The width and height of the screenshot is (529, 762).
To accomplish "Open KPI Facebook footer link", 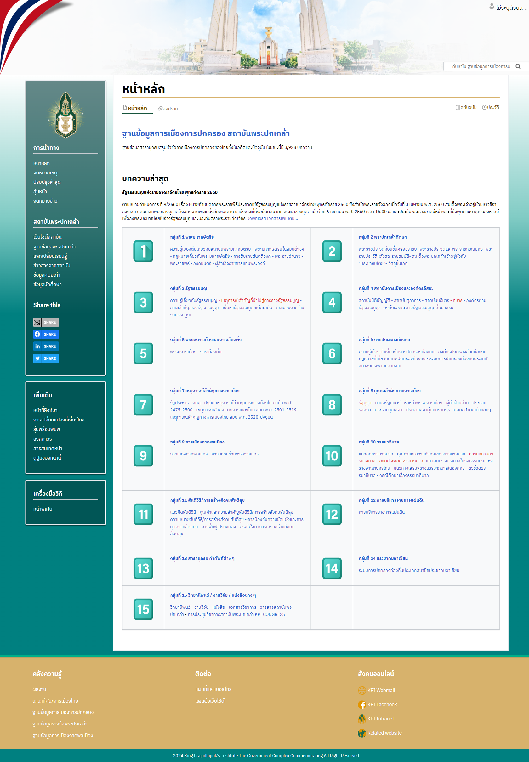I will pos(382,704).
